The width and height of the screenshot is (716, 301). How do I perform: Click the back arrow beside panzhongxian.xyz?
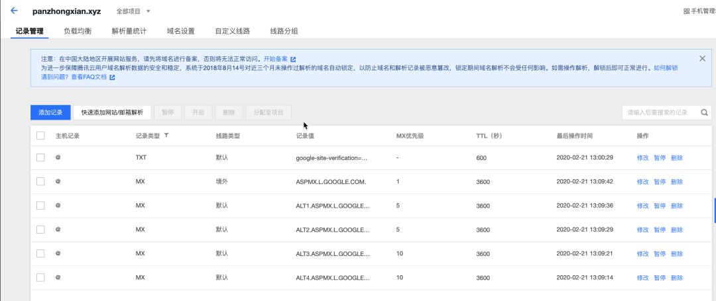(14, 11)
